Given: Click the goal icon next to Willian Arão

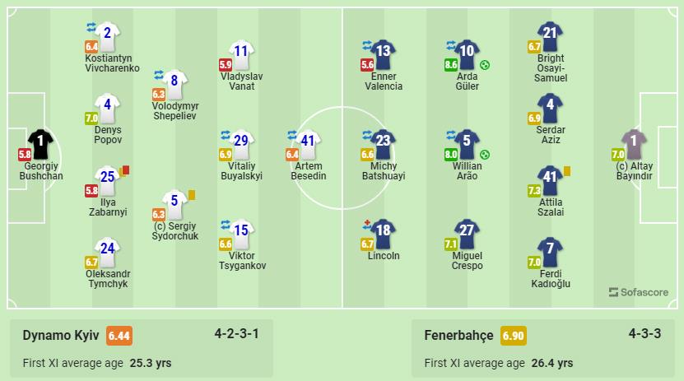Looking at the screenshot, I should click(485, 153).
